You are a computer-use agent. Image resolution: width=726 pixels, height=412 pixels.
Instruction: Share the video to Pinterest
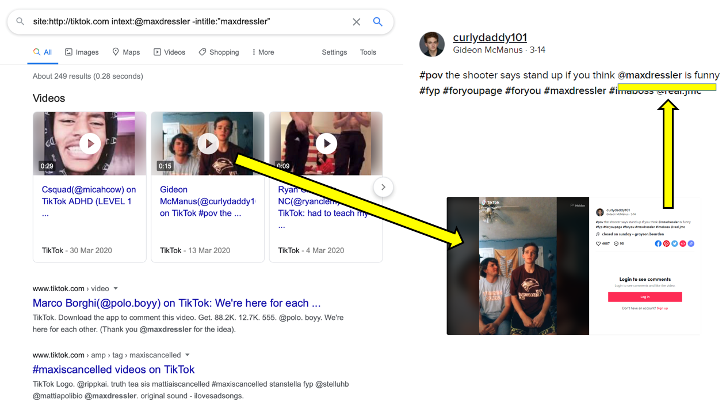pyautogui.click(x=666, y=243)
